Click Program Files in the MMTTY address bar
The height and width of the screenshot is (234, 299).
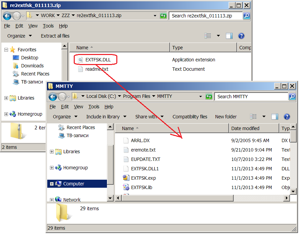[x=136, y=96]
